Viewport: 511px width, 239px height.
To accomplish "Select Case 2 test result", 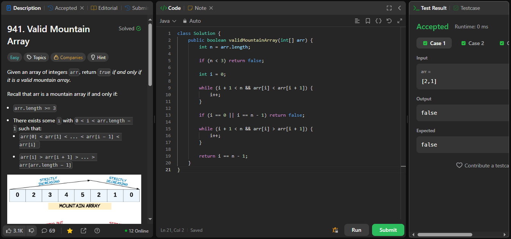I will pos(473,43).
